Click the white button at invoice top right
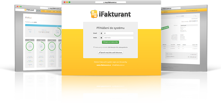The width and height of the screenshot is (221, 103). pos(196,16)
